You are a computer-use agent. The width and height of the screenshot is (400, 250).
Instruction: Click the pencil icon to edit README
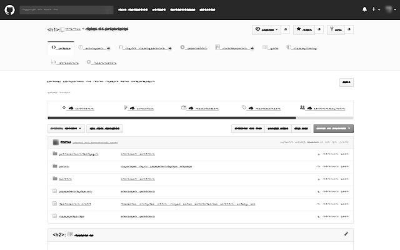[x=346, y=234]
